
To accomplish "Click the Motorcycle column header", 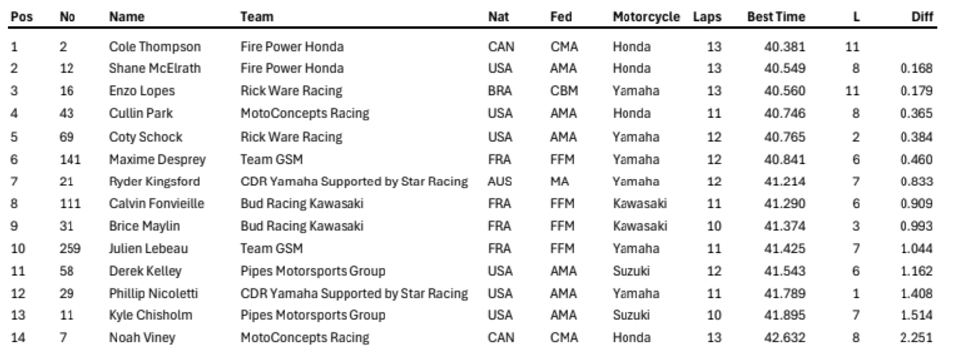I will tap(646, 17).
